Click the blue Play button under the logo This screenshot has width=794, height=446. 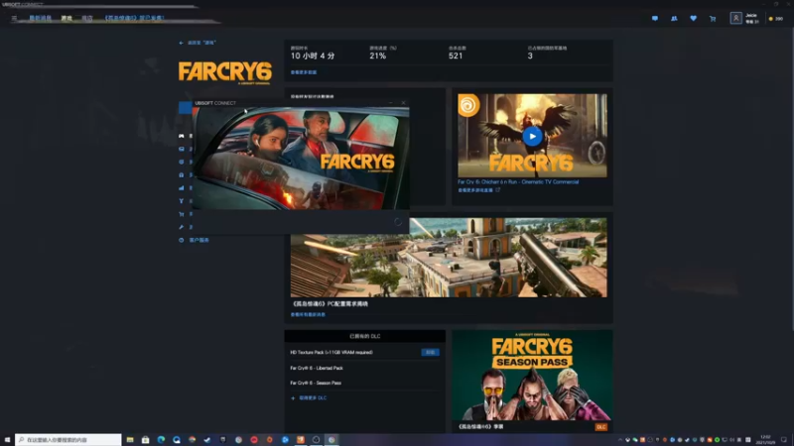(186, 107)
